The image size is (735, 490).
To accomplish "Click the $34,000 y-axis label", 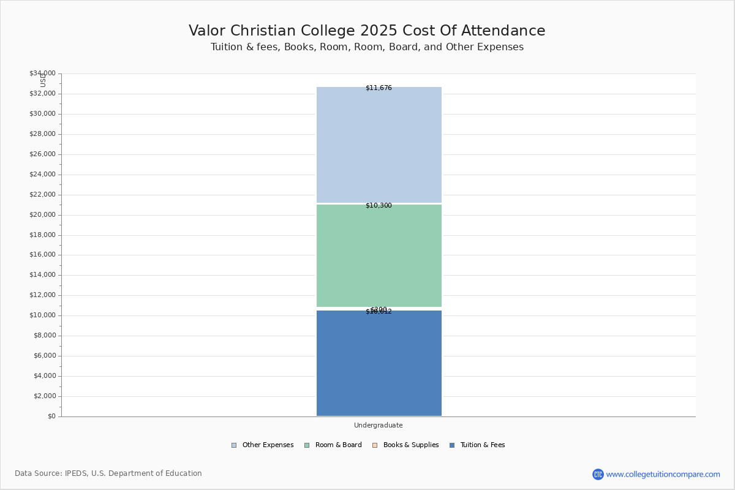I will pos(42,73).
